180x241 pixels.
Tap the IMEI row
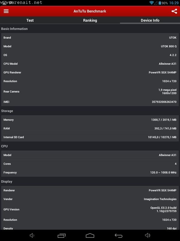coord(90,102)
